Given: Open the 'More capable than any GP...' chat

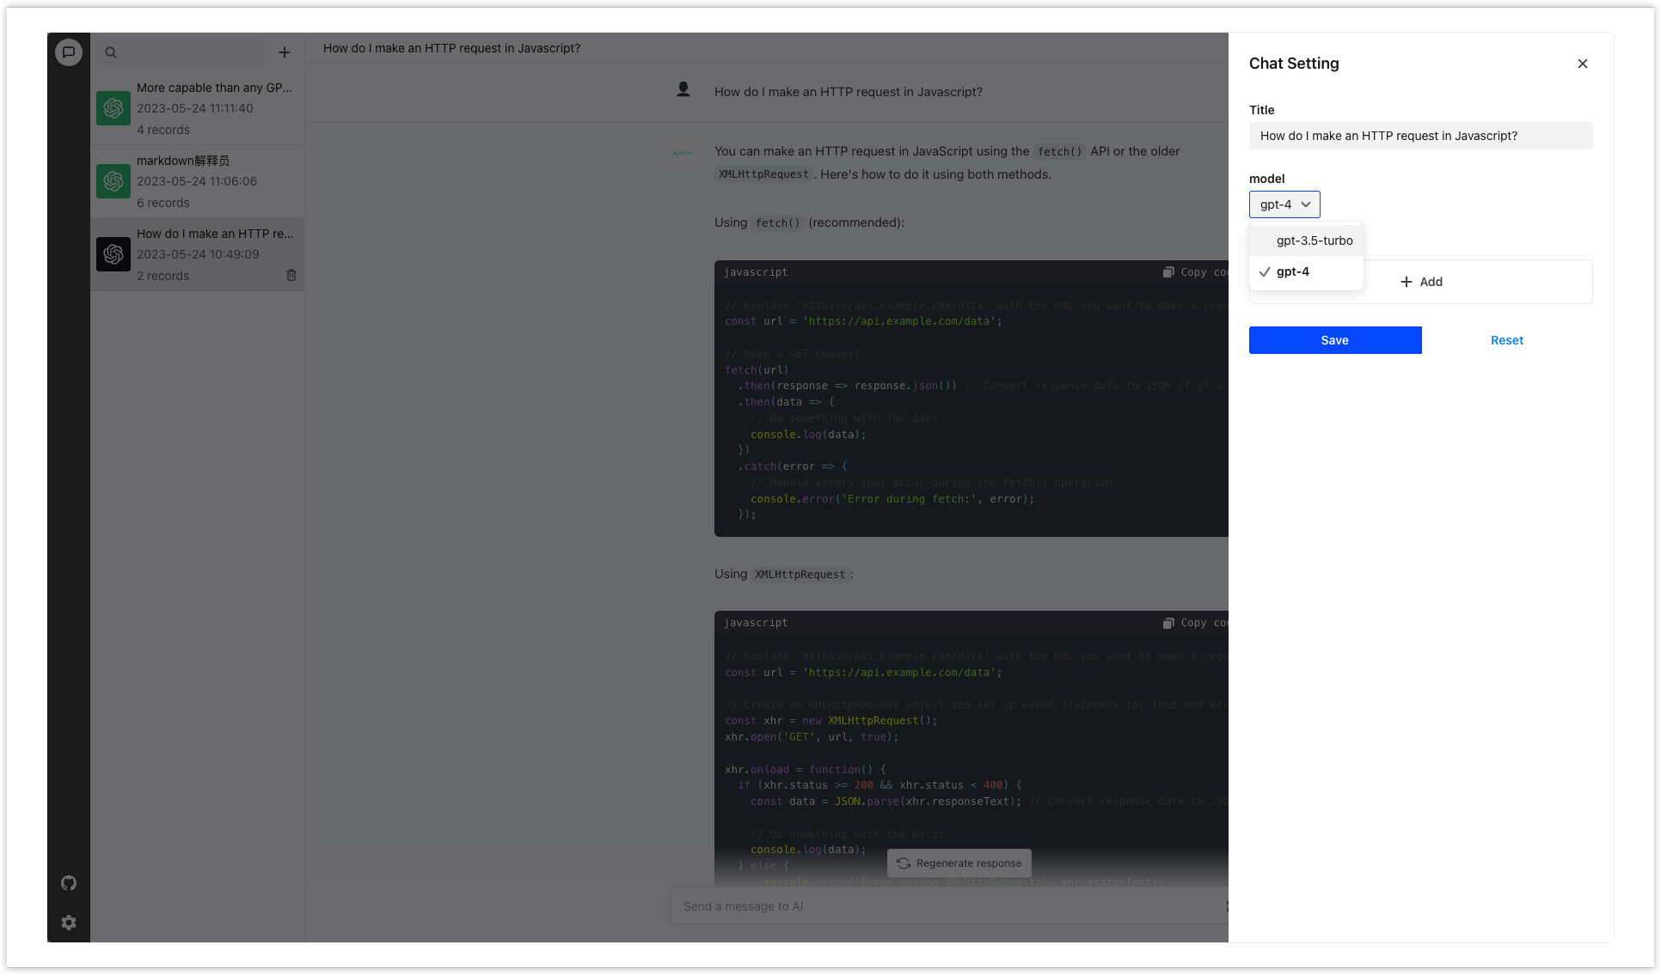Looking at the screenshot, I should tap(198, 108).
